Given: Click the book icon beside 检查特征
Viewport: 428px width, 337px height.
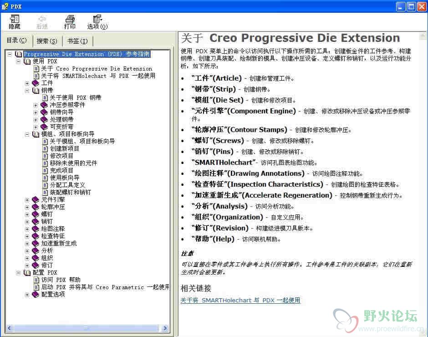Looking at the screenshot, I should pos(36,236).
